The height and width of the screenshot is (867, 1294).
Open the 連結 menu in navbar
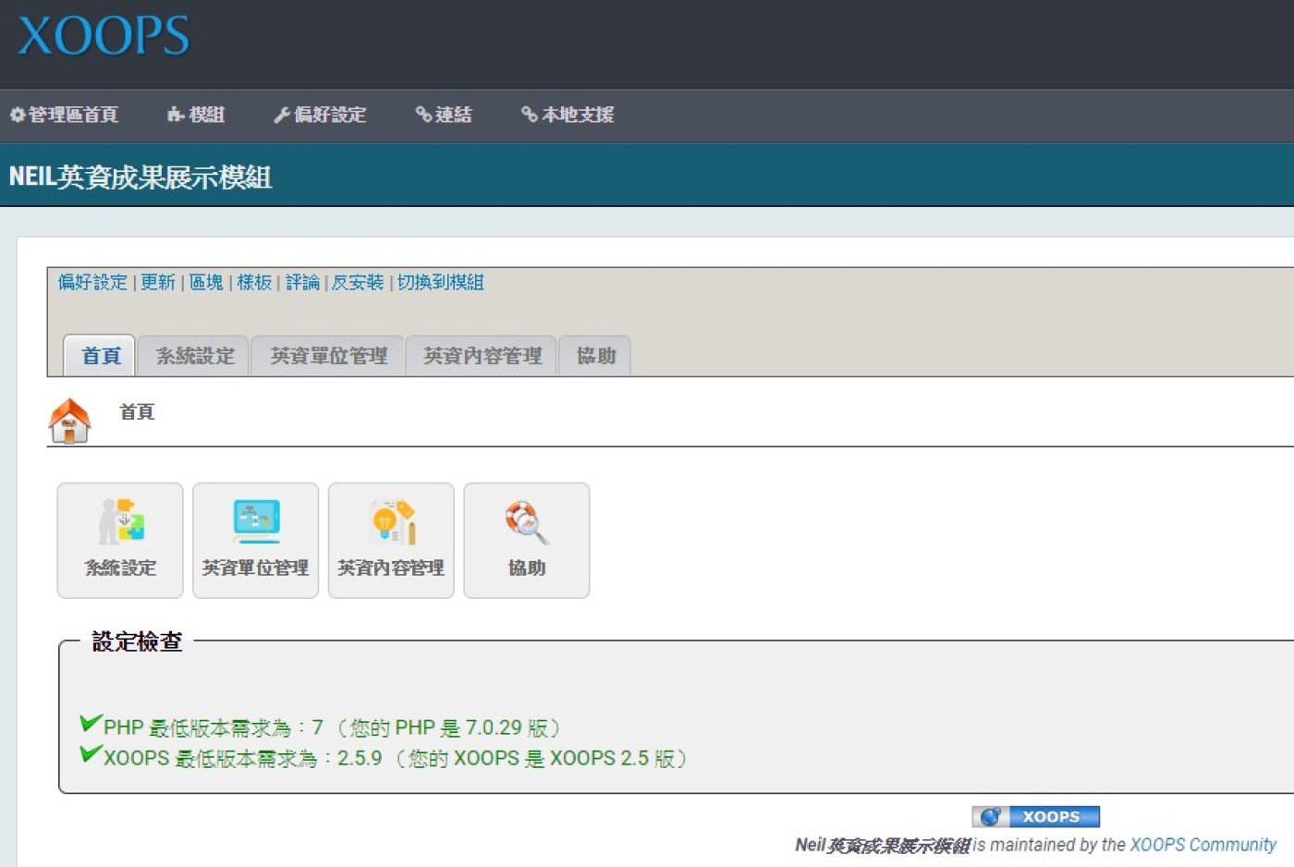click(x=444, y=115)
